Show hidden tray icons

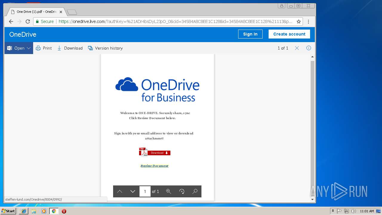point(333,211)
